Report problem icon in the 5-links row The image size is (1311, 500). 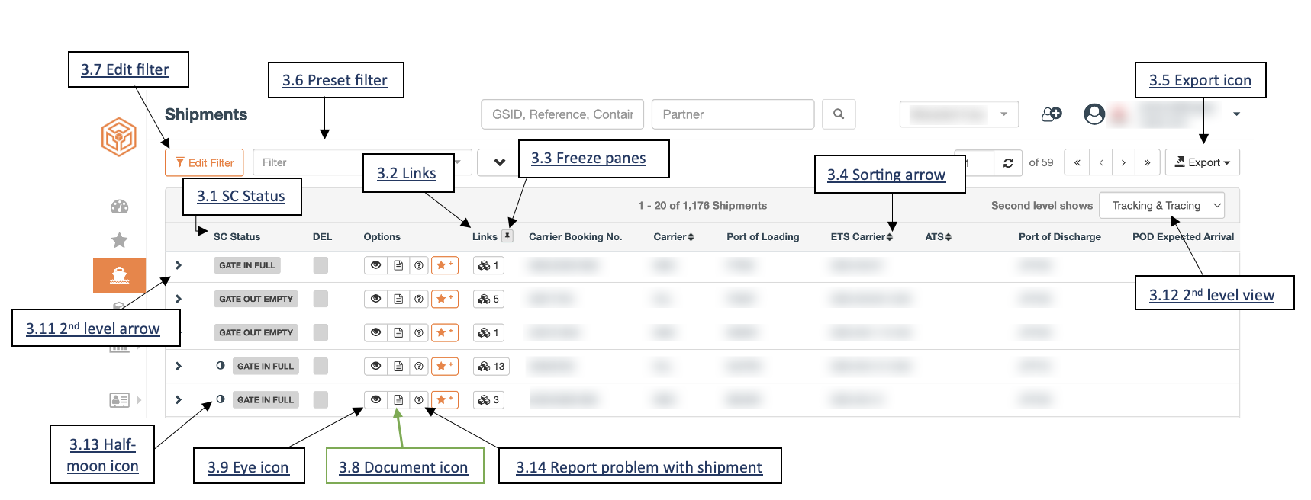(x=419, y=299)
